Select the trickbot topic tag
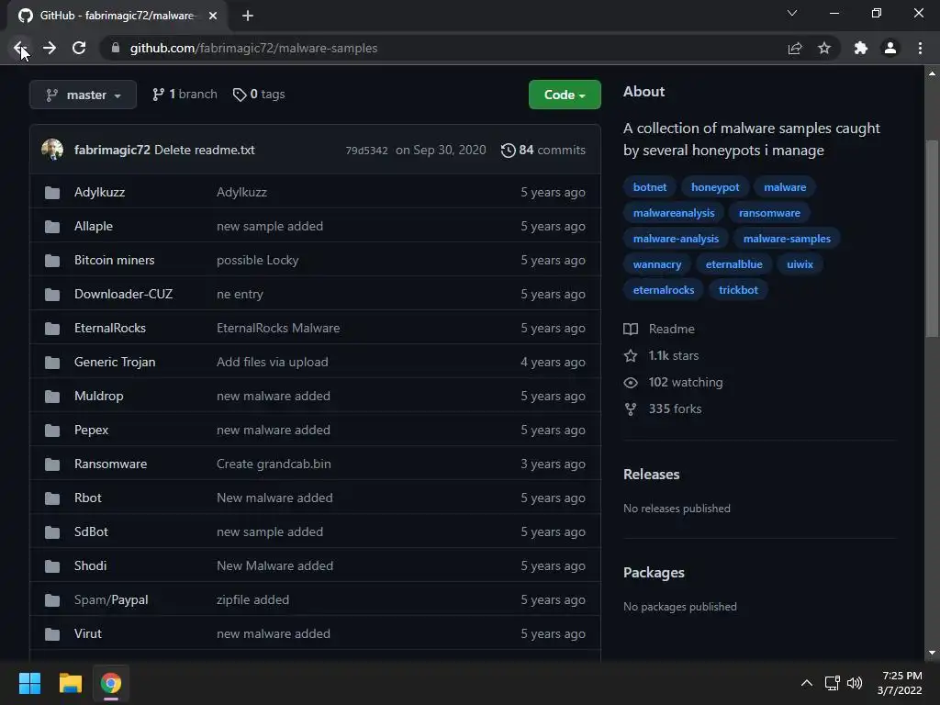This screenshot has width=940, height=705. (739, 290)
